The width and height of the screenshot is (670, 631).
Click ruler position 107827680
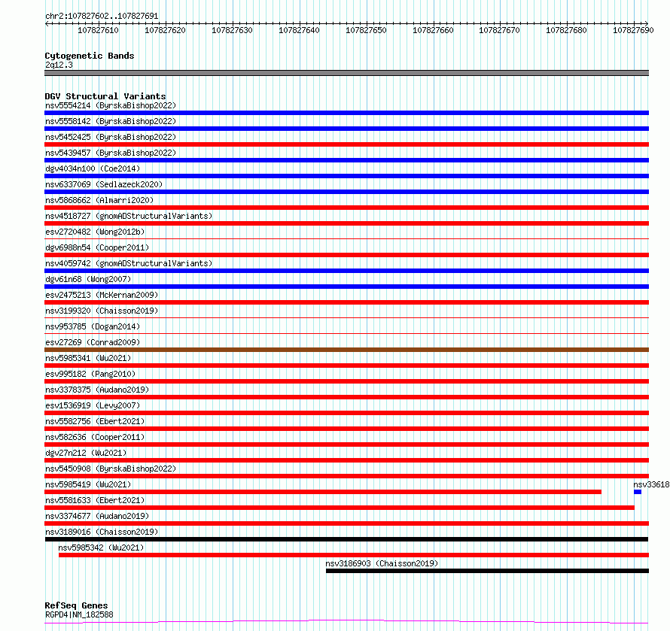point(567,30)
